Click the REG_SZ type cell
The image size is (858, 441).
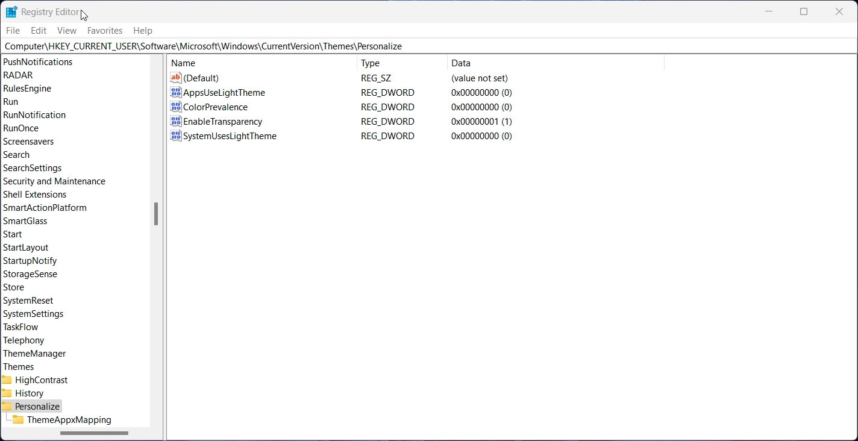tap(377, 78)
